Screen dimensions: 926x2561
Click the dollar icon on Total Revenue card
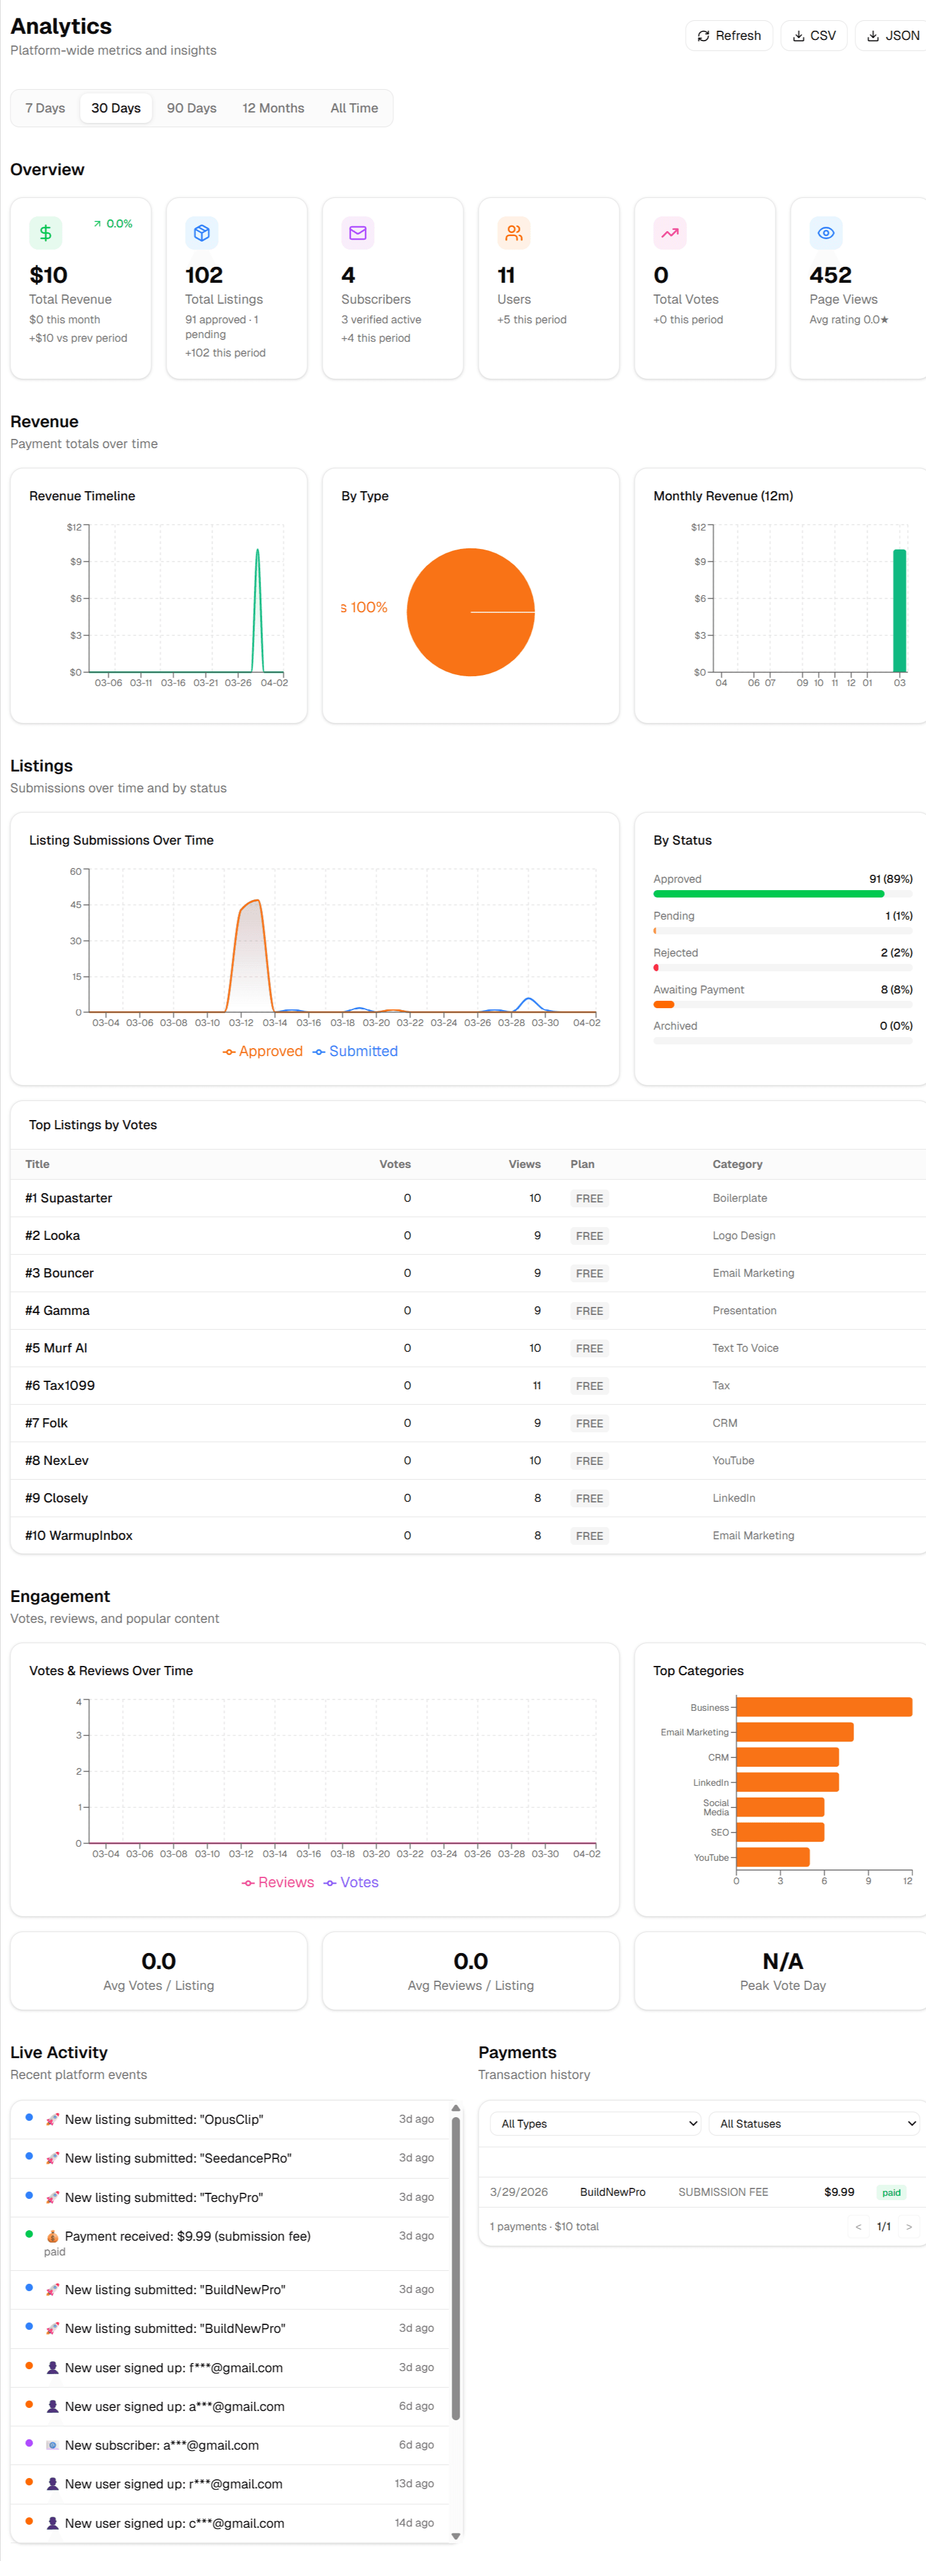click(45, 232)
